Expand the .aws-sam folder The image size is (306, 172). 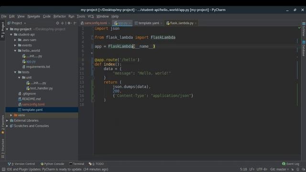15,40
